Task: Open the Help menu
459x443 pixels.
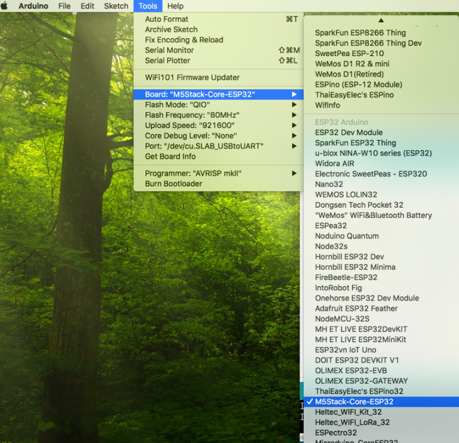Action: coord(175,6)
